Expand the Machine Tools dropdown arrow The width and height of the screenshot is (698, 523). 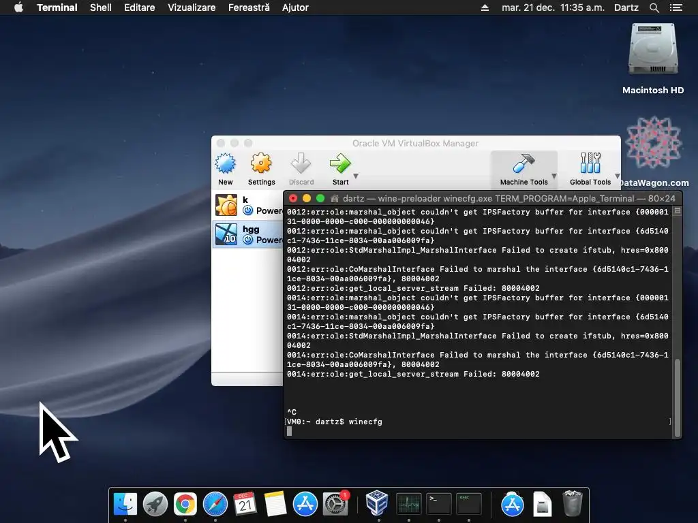(x=554, y=176)
